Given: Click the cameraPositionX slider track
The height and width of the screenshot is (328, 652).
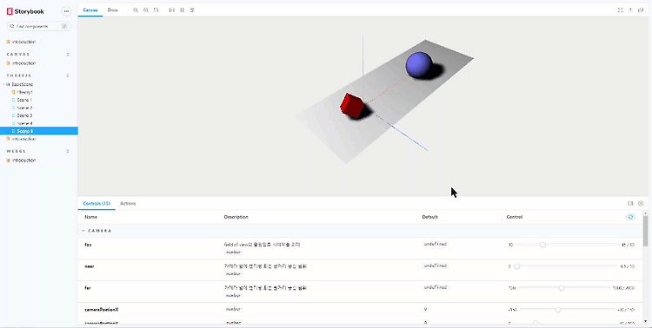Looking at the screenshot, I should point(567,309).
